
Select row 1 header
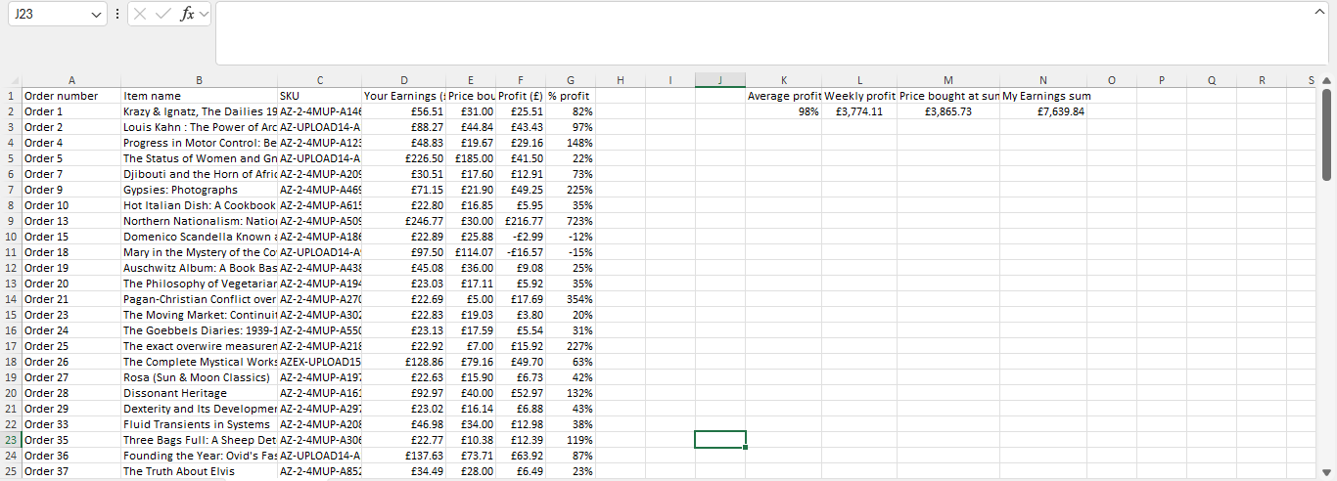(11, 96)
